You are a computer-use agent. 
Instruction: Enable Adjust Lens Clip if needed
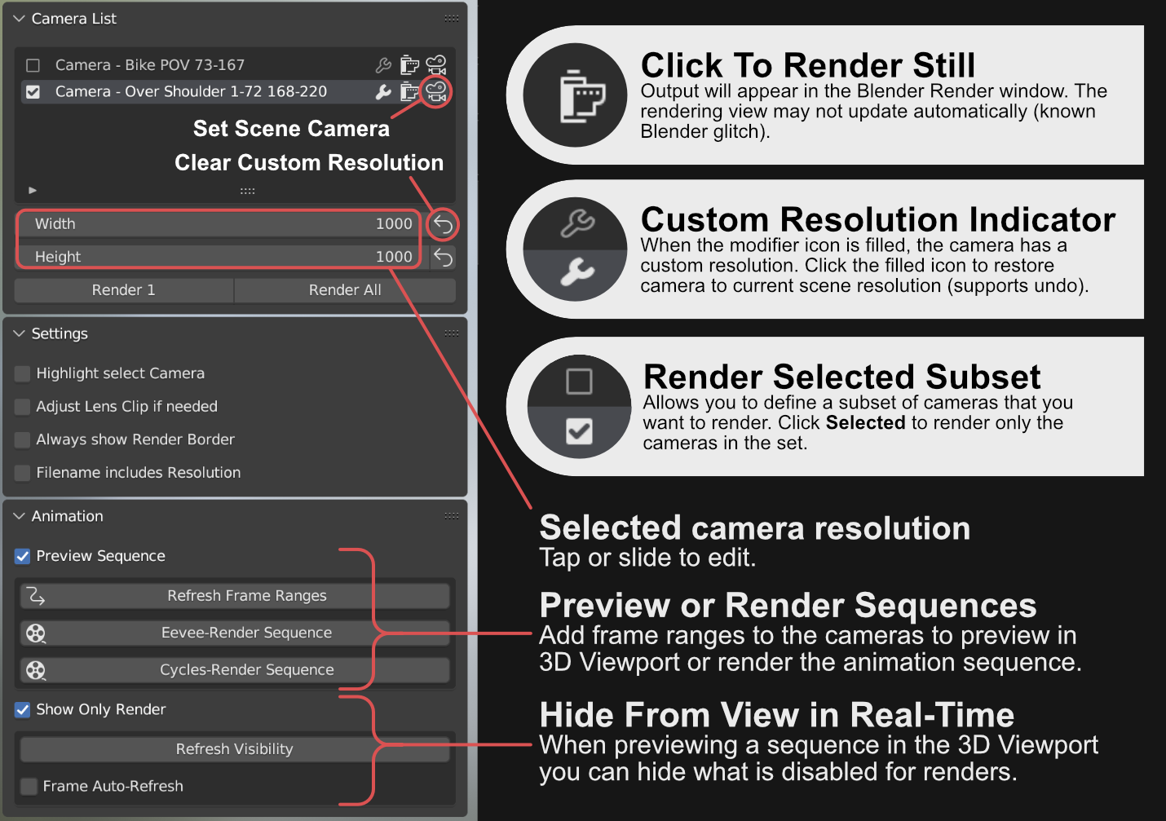23,407
